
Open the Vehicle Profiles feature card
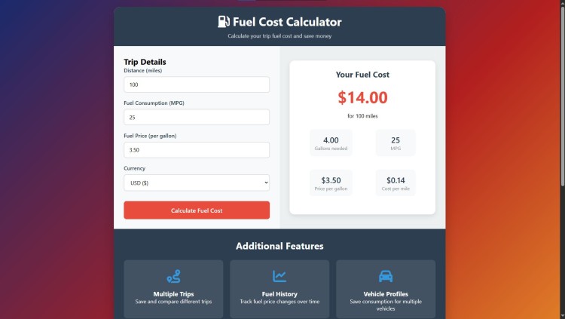tap(386, 290)
